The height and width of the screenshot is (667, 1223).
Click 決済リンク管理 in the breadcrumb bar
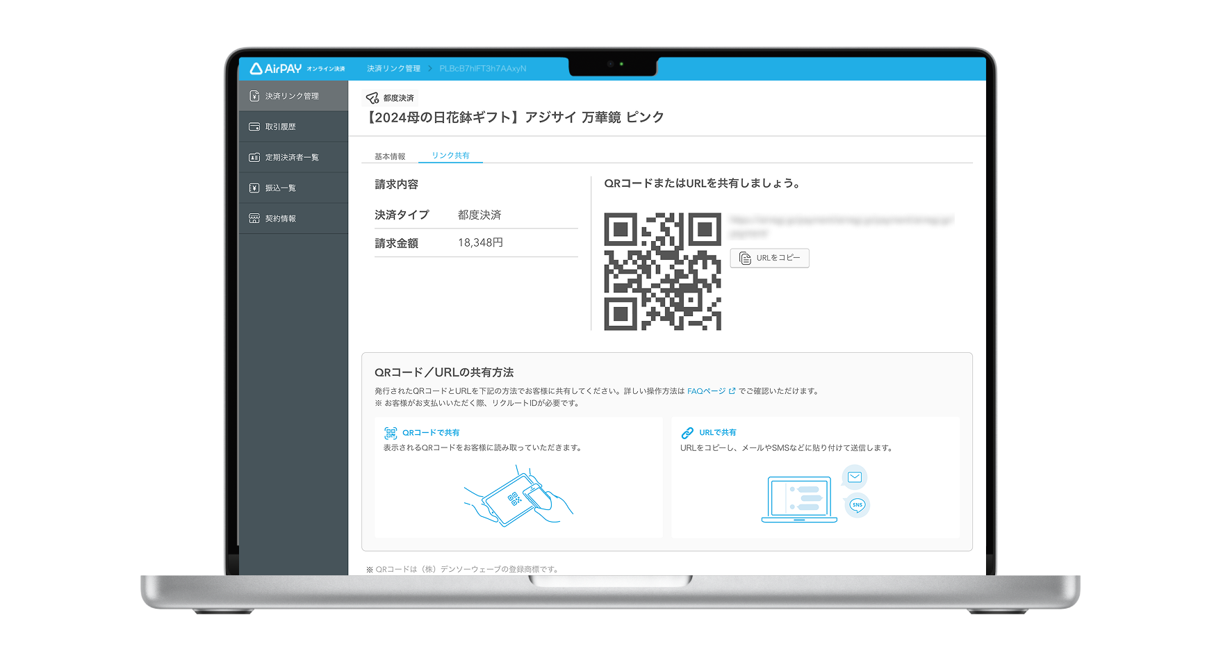(393, 69)
